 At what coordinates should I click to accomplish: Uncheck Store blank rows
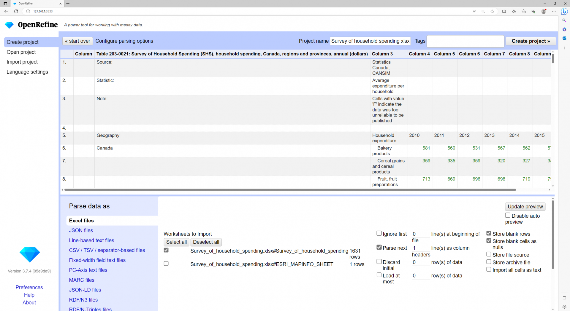point(489,233)
